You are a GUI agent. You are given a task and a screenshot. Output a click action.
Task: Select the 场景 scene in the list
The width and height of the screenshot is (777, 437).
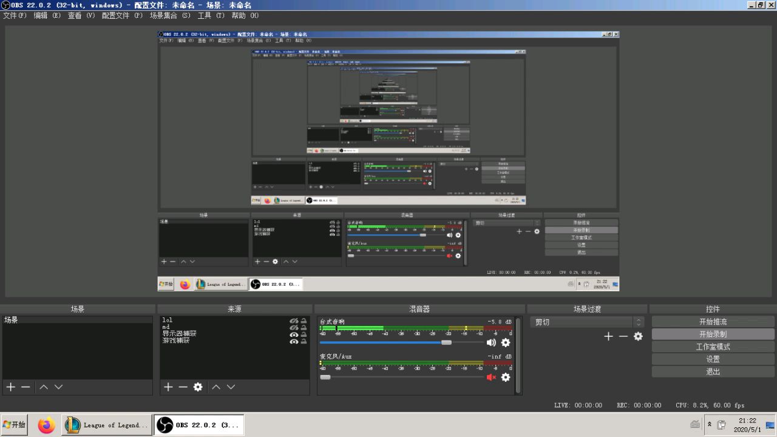(77, 320)
